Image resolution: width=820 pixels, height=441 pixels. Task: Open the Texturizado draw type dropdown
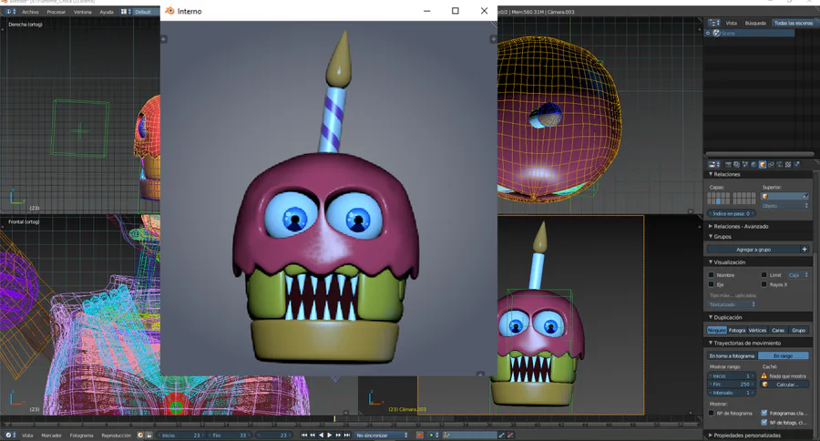pos(733,304)
